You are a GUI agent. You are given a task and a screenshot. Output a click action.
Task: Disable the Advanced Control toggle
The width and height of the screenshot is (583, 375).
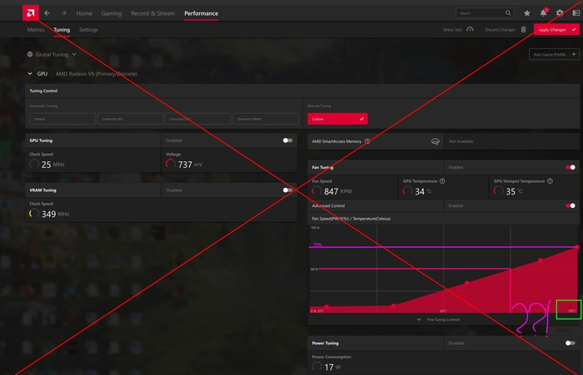pyautogui.click(x=571, y=205)
